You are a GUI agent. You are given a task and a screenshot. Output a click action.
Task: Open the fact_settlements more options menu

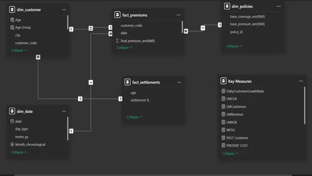click(x=180, y=82)
